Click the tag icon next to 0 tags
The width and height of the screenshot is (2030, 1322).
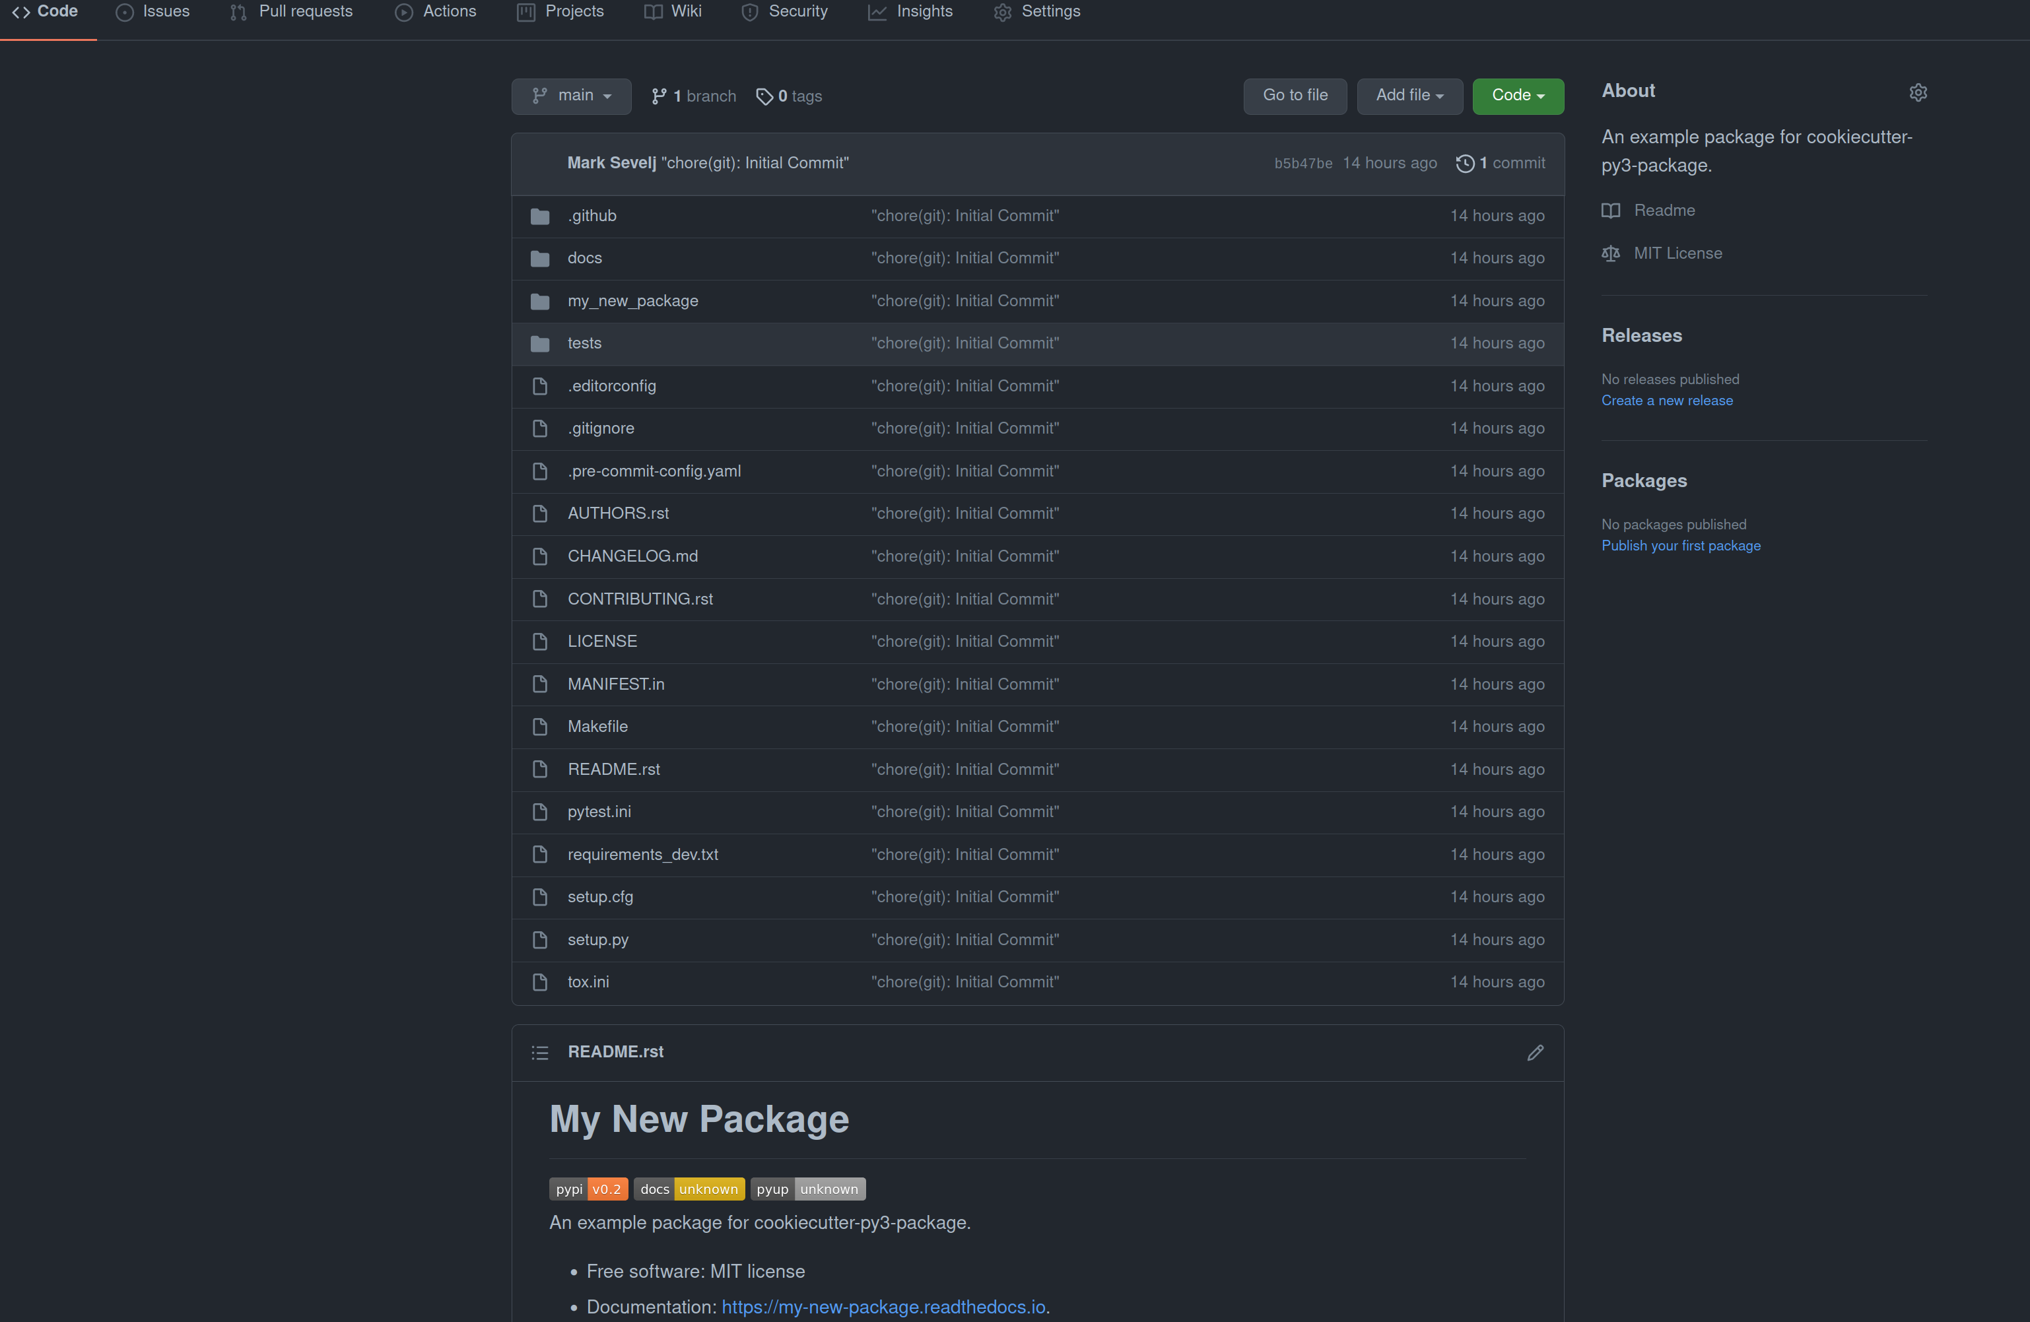click(x=764, y=96)
